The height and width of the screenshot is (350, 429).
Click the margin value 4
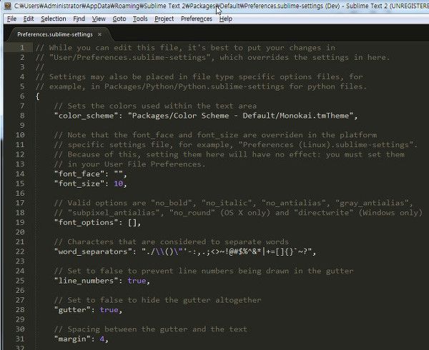[x=102, y=339]
